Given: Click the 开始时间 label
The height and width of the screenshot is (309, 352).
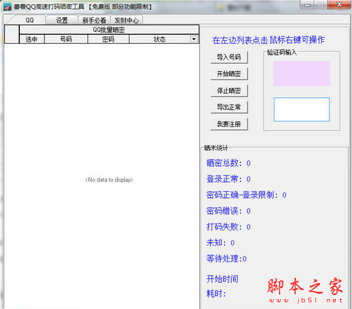Looking at the screenshot, I should tap(222, 279).
